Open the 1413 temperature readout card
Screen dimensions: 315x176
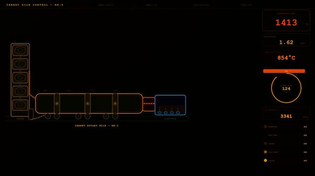click(x=286, y=21)
